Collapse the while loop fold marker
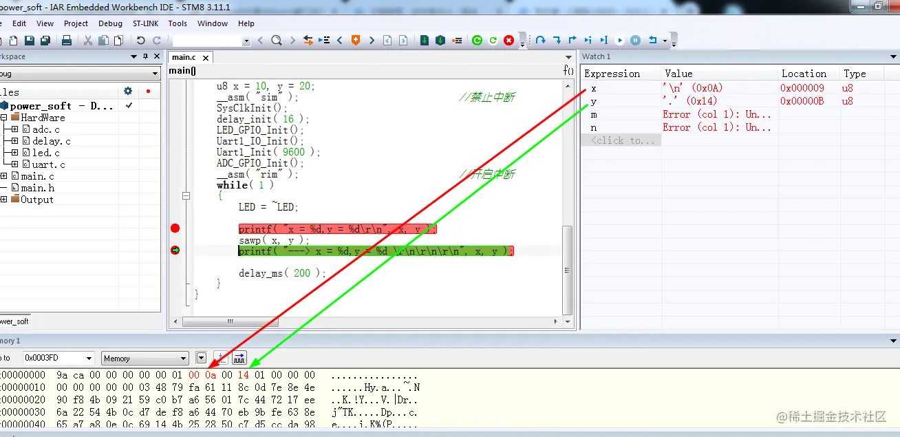Viewport: 900px width, 437px height. pos(186,195)
